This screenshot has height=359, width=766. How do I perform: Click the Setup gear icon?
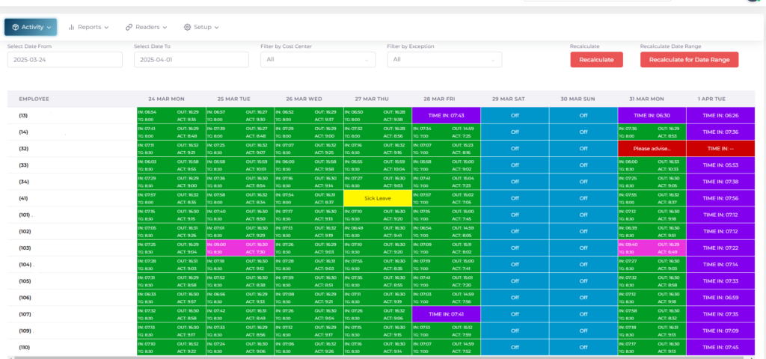(x=187, y=27)
